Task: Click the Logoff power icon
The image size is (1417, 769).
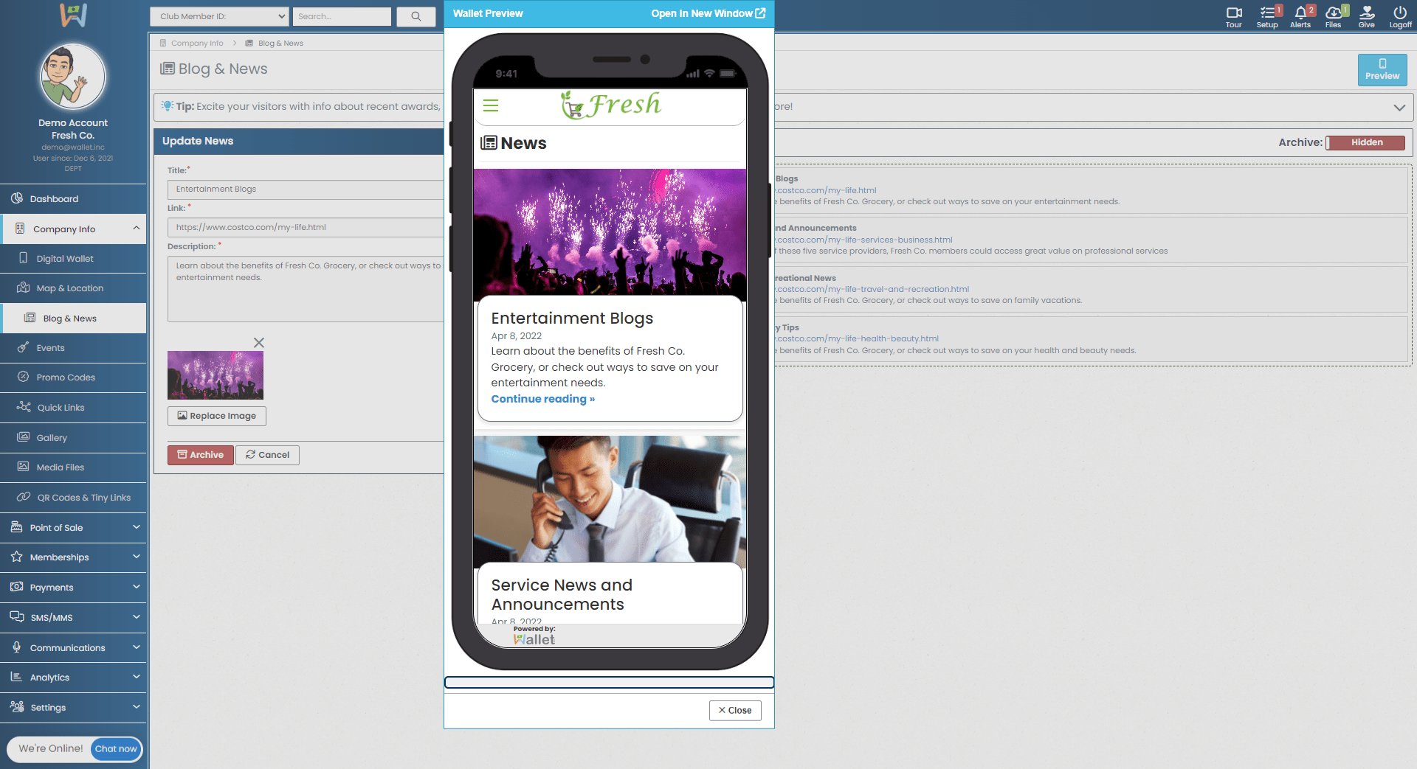Action: point(1399,13)
